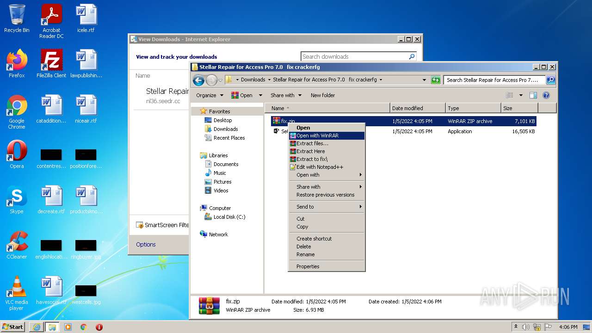Viewport: 592px width, 333px height.
Task: Choose Copy in context menu
Action: [327, 227]
